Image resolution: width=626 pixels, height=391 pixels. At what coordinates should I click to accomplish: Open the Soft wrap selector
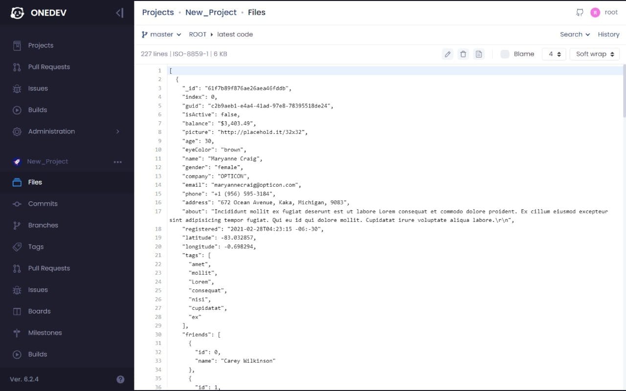pyautogui.click(x=594, y=54)
